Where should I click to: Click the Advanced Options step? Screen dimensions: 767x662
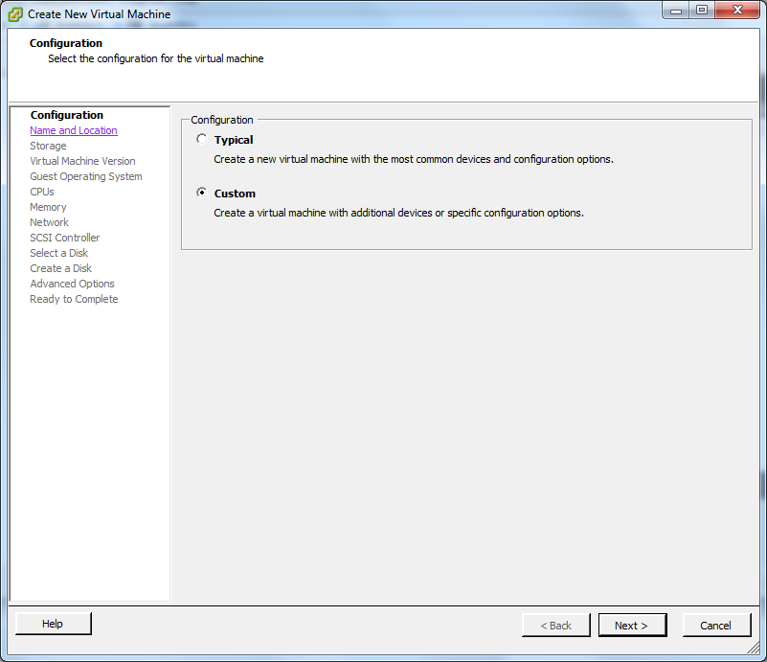point(72,284)
